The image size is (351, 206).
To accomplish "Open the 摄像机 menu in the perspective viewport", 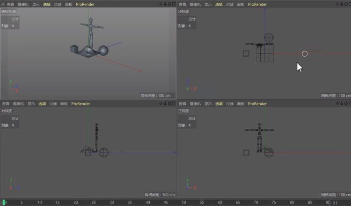I will 18,4.
